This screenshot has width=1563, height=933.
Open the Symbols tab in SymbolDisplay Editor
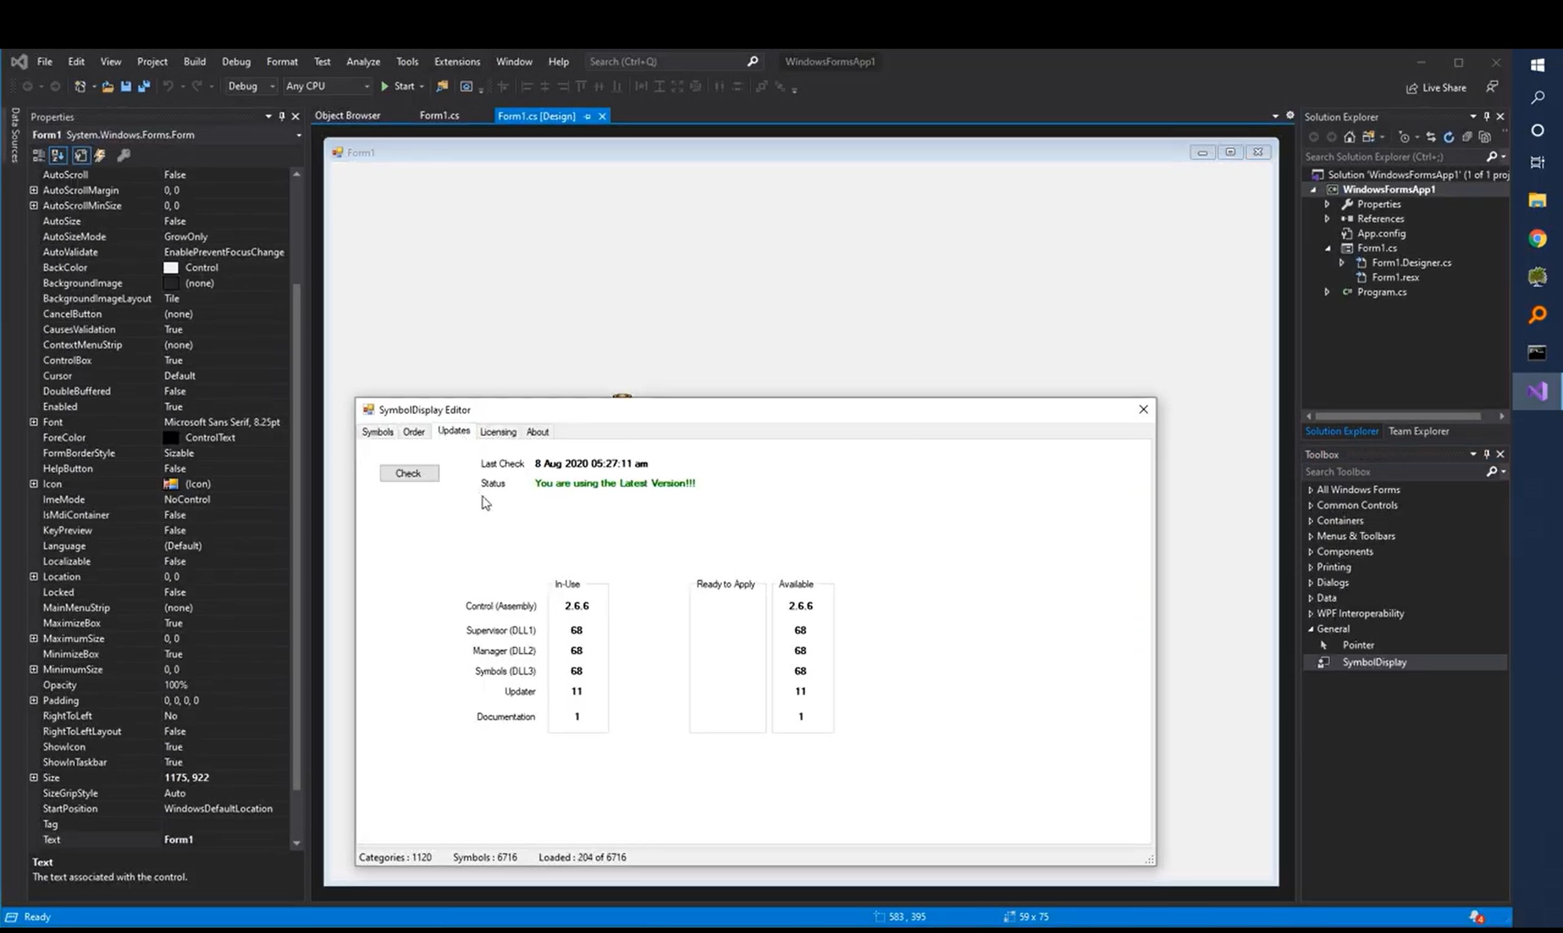[x=377, y=432]
